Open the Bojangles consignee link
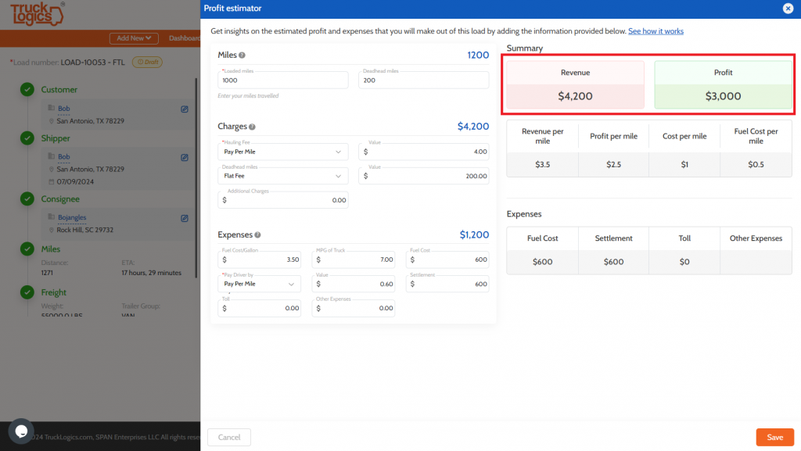The width and height of the screenshot is (801, 451). tap(72, 217)
